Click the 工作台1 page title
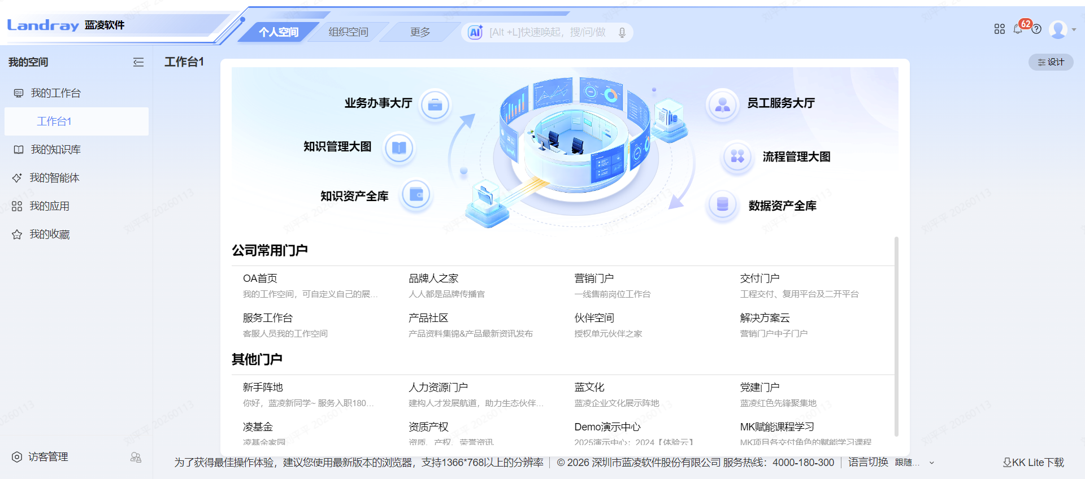This screenshot has height=479, width=1085. pyautogui.click(x=184, y=62)
